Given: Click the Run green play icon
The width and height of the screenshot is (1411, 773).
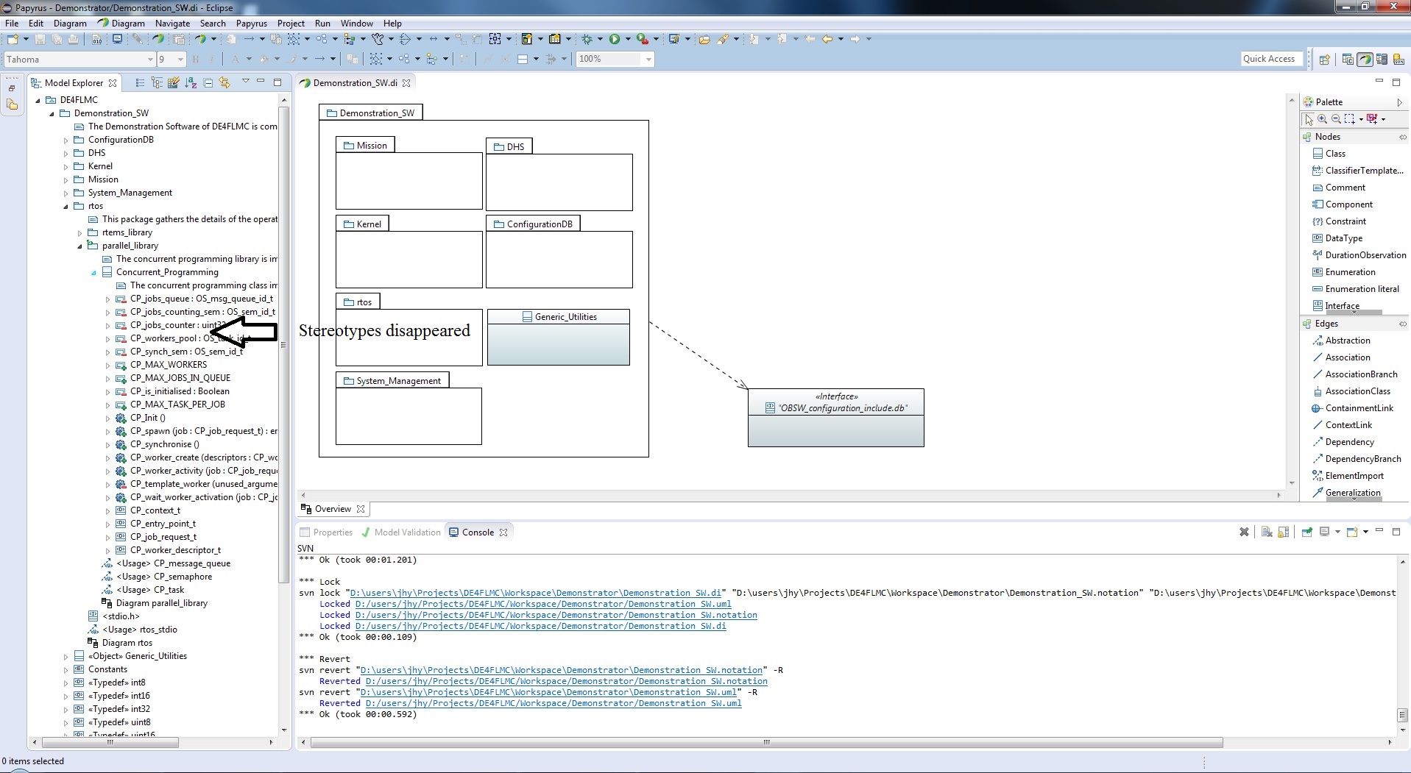Looking at the screenshot, I should (614, 38).
